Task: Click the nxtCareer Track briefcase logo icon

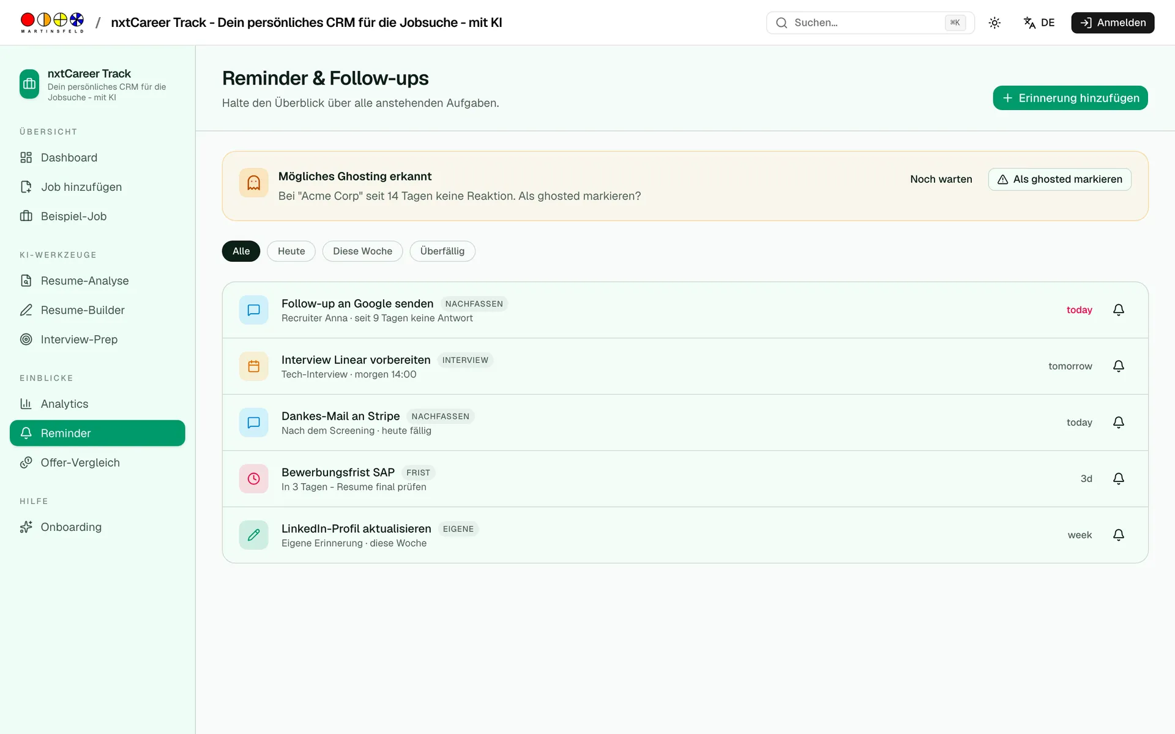Action: pyautogui.click(x=29, y=84)
